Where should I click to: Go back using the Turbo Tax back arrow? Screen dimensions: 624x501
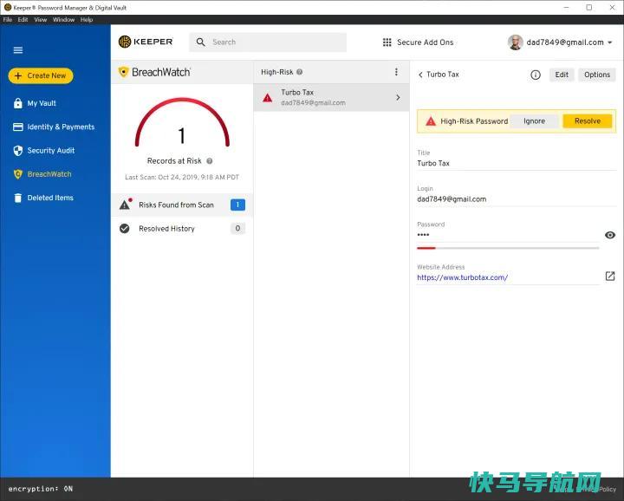(x=420, y=75)
